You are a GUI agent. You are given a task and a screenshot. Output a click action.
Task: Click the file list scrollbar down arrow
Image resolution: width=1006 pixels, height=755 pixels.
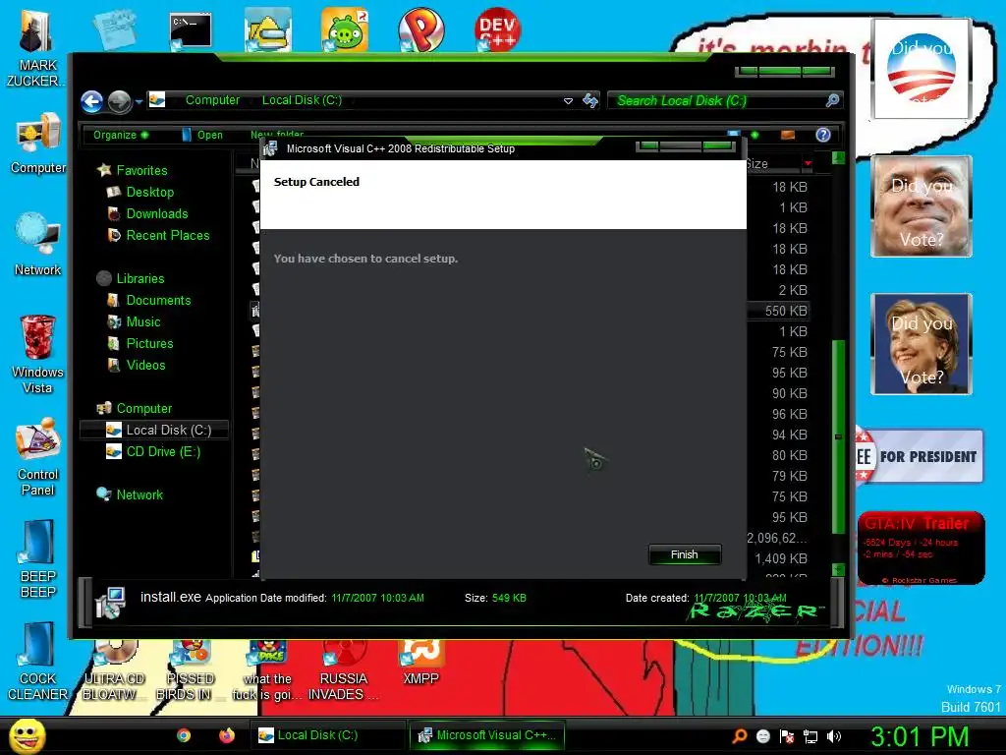838,569
